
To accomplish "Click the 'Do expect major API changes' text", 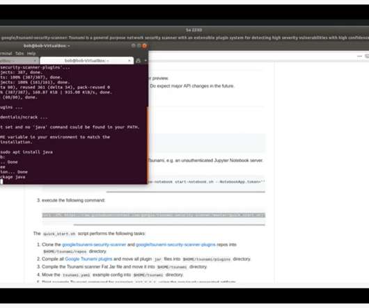I will (192, 86).
